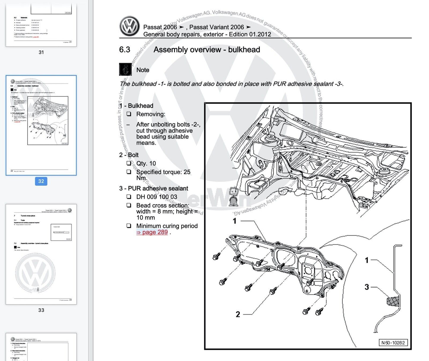
Task: Click the hatched sealant bead in the cross-section
Action: (392, 301)
